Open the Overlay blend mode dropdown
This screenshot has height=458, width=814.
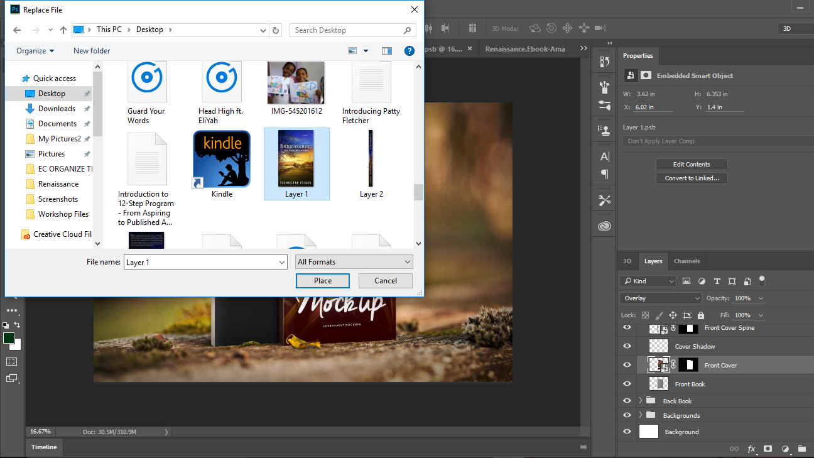(660, 298)
